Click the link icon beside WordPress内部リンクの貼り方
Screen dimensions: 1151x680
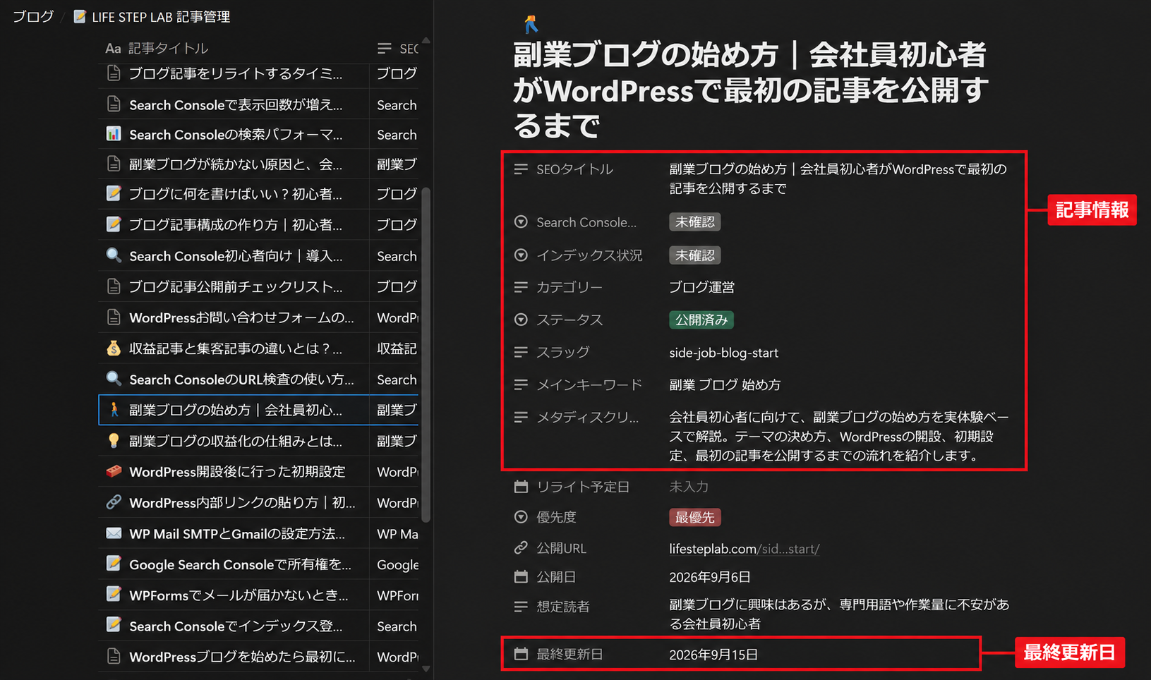pos(114,502)
